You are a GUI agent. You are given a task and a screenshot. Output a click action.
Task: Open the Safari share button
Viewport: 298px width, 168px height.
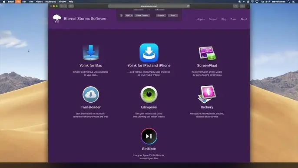(235, 6)
